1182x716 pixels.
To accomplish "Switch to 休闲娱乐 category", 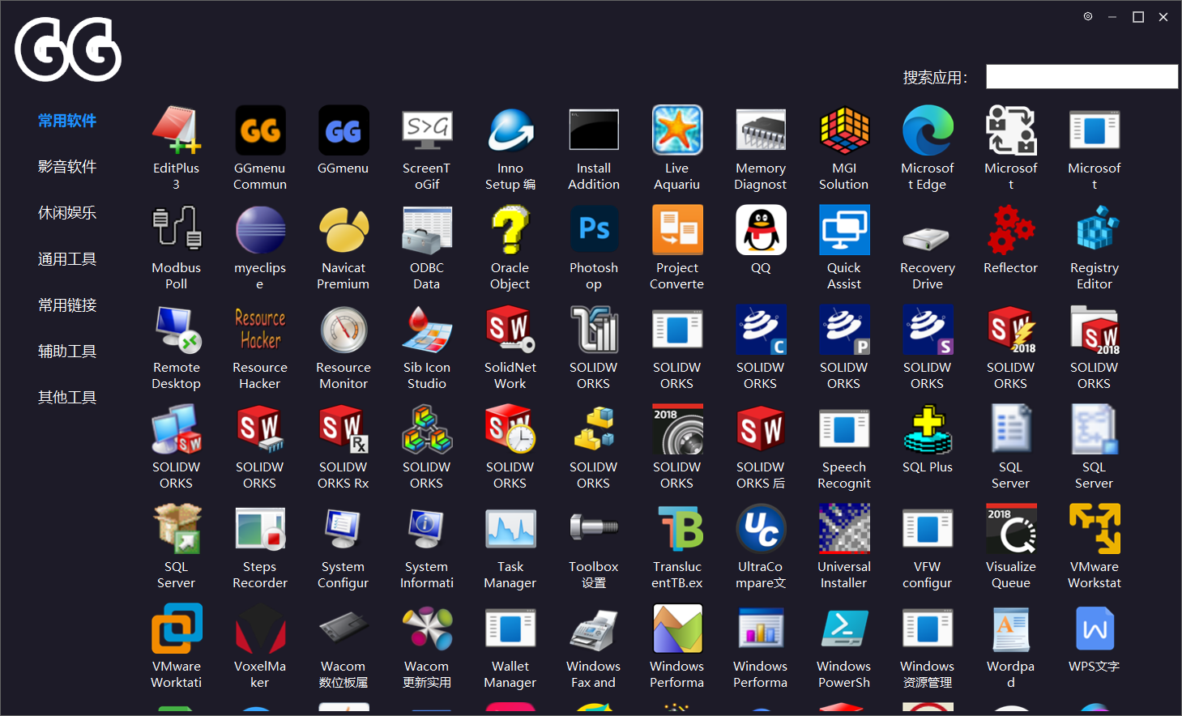I will click(x=67, y=213).
